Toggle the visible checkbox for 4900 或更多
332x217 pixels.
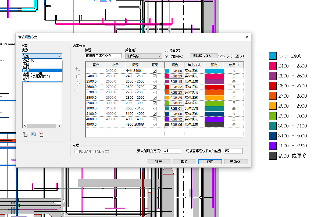click(155, 124)
